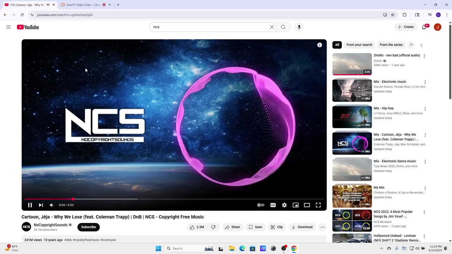Share this video
The width and height of the screenshot is (452, 254).
[232, 227]
